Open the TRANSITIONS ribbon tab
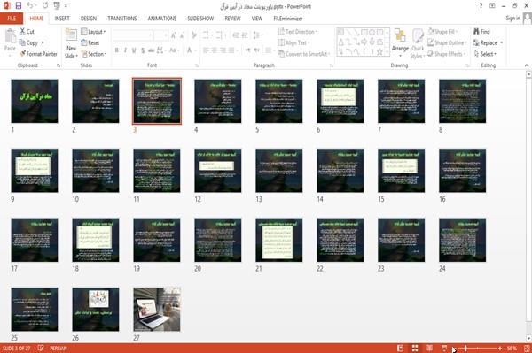This screenshot has width=532, height=353. [x=122, y=19]
